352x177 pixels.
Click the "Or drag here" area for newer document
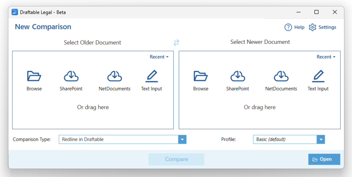pos(260,107)
